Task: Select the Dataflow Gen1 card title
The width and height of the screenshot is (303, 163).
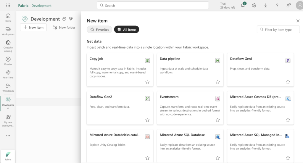Action: click(241, 59)
